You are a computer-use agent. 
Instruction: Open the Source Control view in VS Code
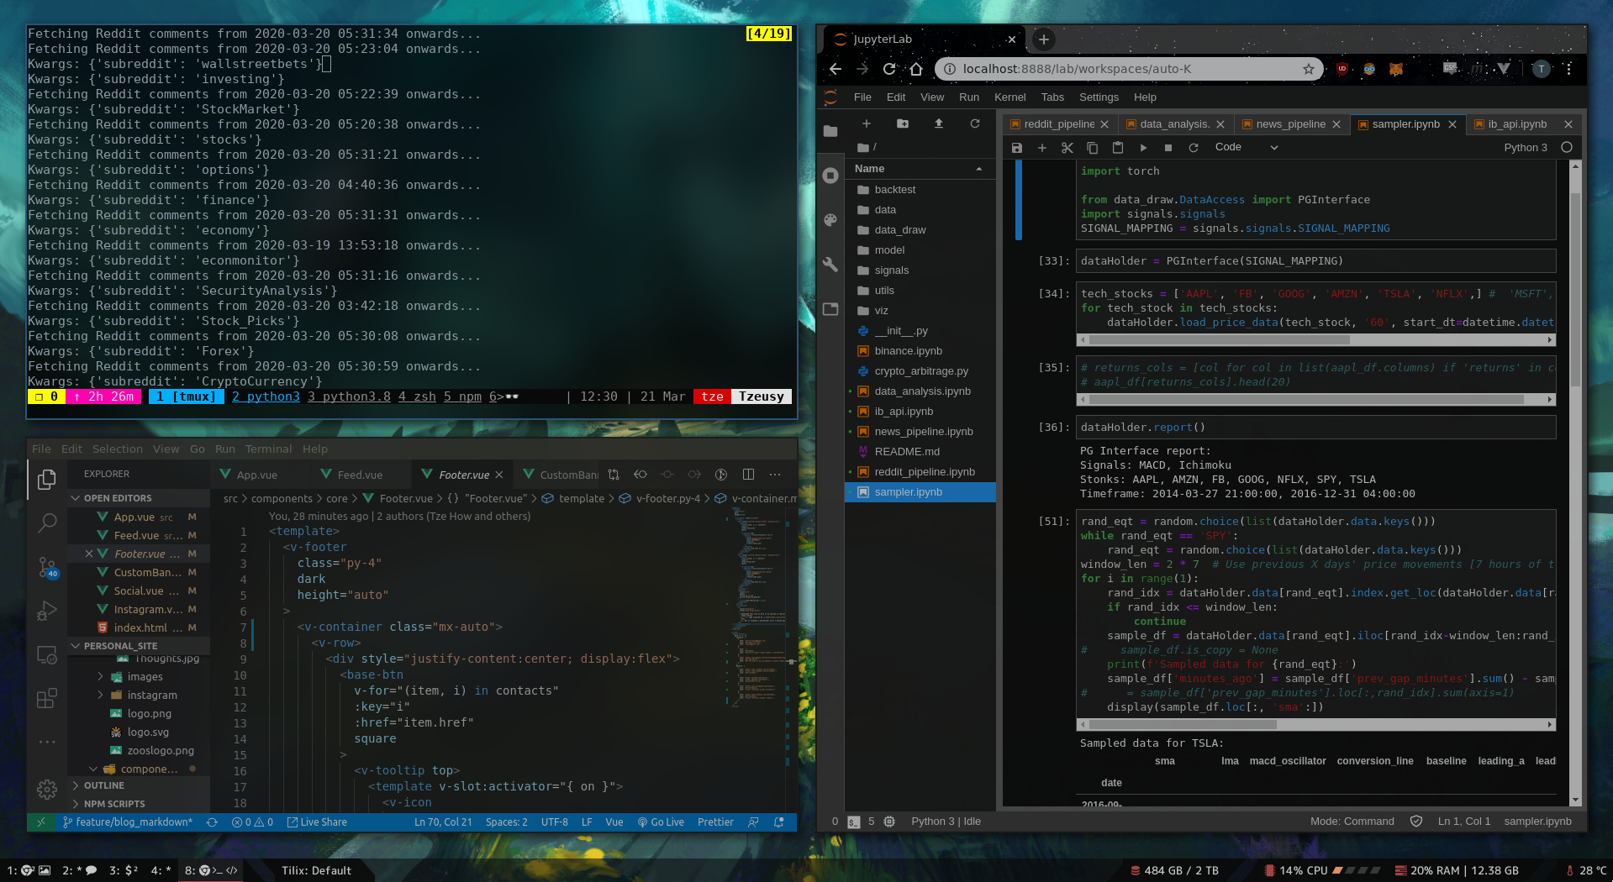(x=46, y=567)
